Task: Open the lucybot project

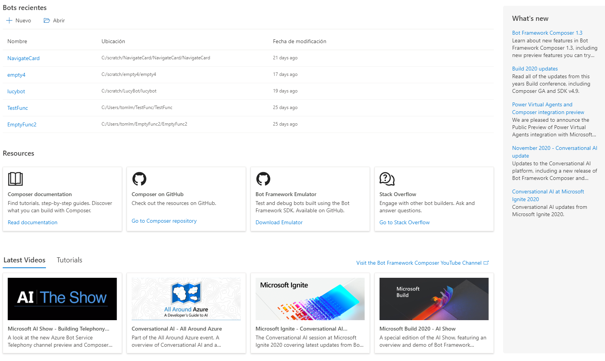Action: (x=16, y=91)
